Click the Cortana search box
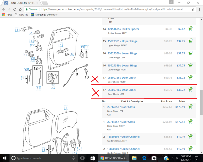 tap(44, 158)
